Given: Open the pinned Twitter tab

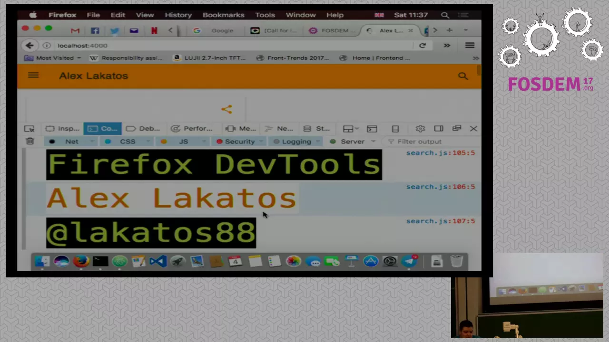Looking at the screenshot, I should [115, 30].
